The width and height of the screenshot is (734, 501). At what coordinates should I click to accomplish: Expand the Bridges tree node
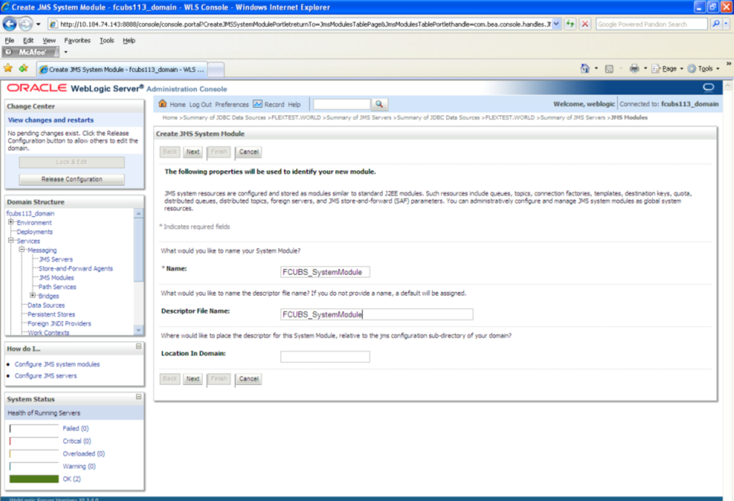pos(32,295)
